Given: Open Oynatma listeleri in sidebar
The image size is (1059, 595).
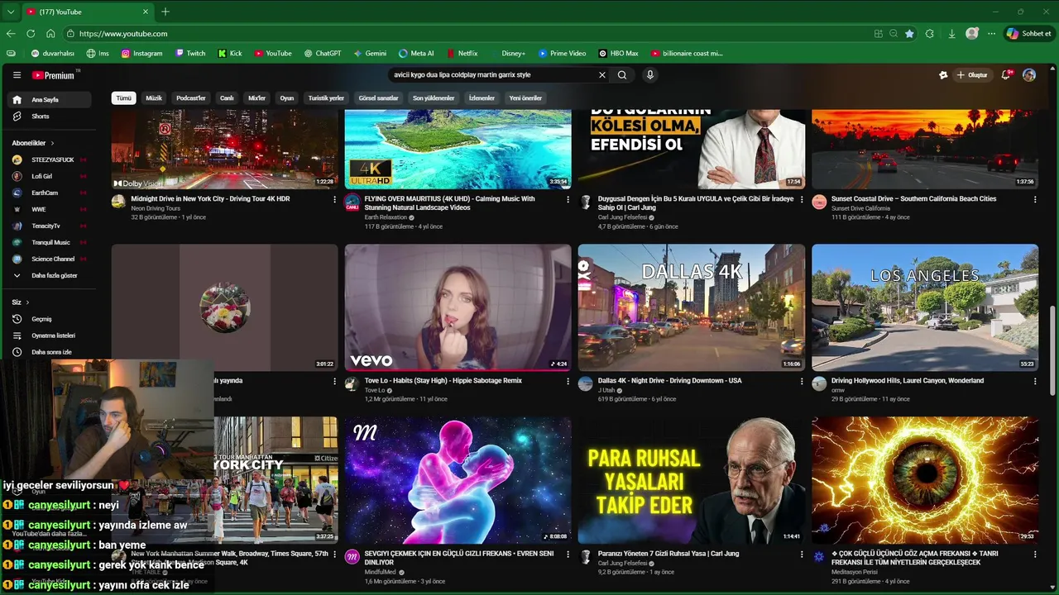Looking at the screenshot, I should pyautogui.click(x=48, y=336).
